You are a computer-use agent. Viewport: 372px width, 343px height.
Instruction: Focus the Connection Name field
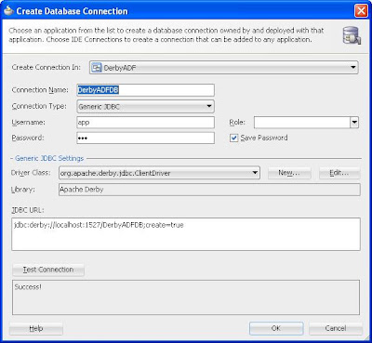[145, 90]
